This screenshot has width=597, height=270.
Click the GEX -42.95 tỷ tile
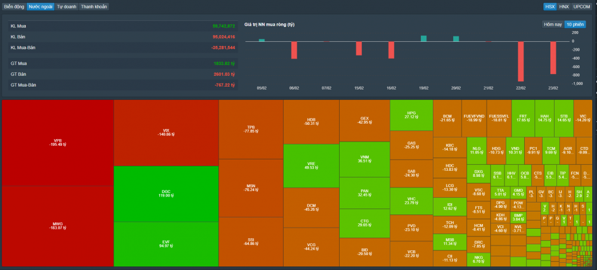[x=364, y=121]
